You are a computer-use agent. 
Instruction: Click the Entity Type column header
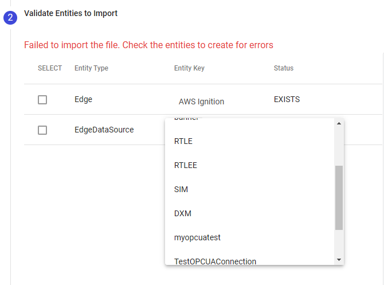tap(91, 68)
